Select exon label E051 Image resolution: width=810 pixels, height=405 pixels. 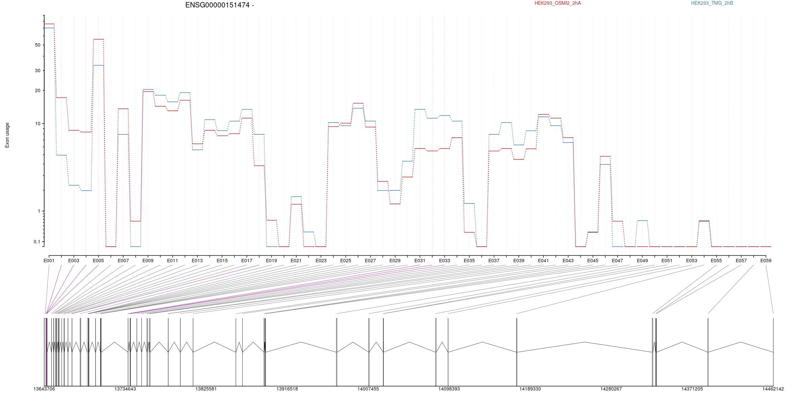point(667,261)
